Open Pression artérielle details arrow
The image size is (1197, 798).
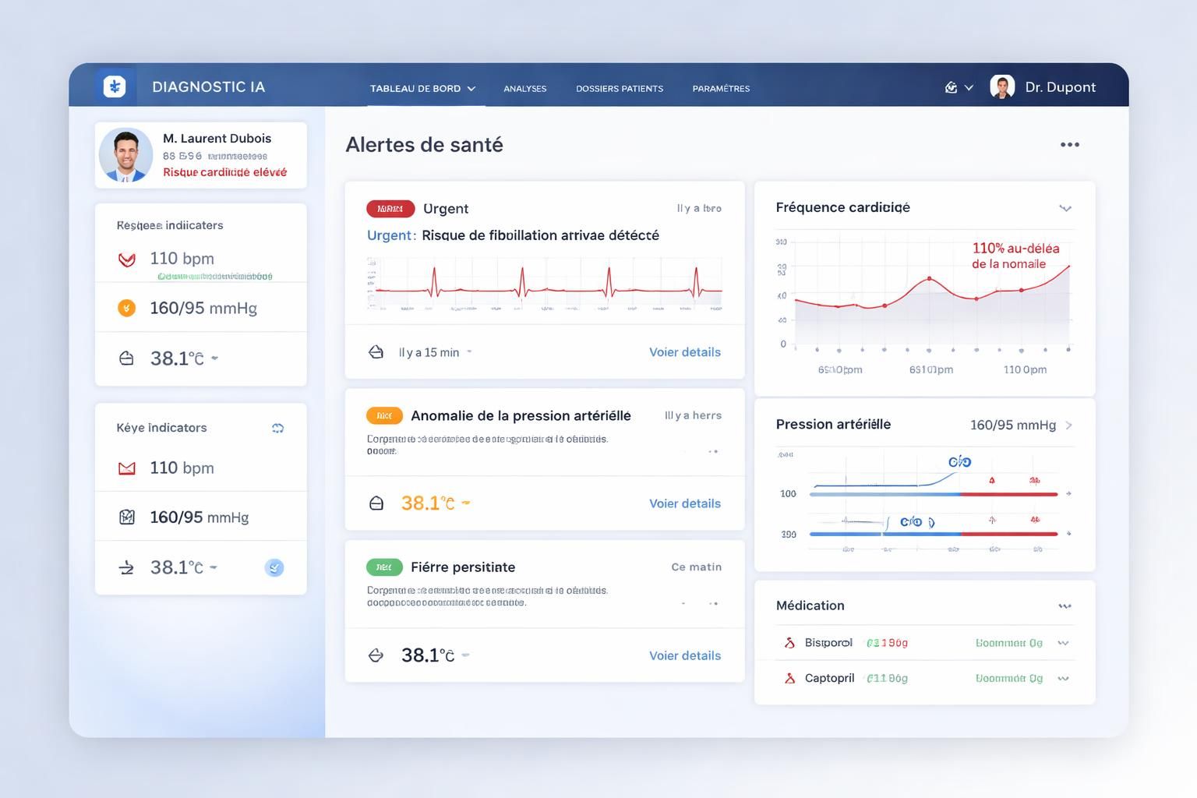(1069, 425)
